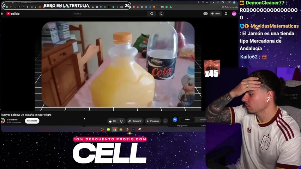Open the browser extensions puzzle icon
Viewport: 301px width, 169px height.
point(223,2)
